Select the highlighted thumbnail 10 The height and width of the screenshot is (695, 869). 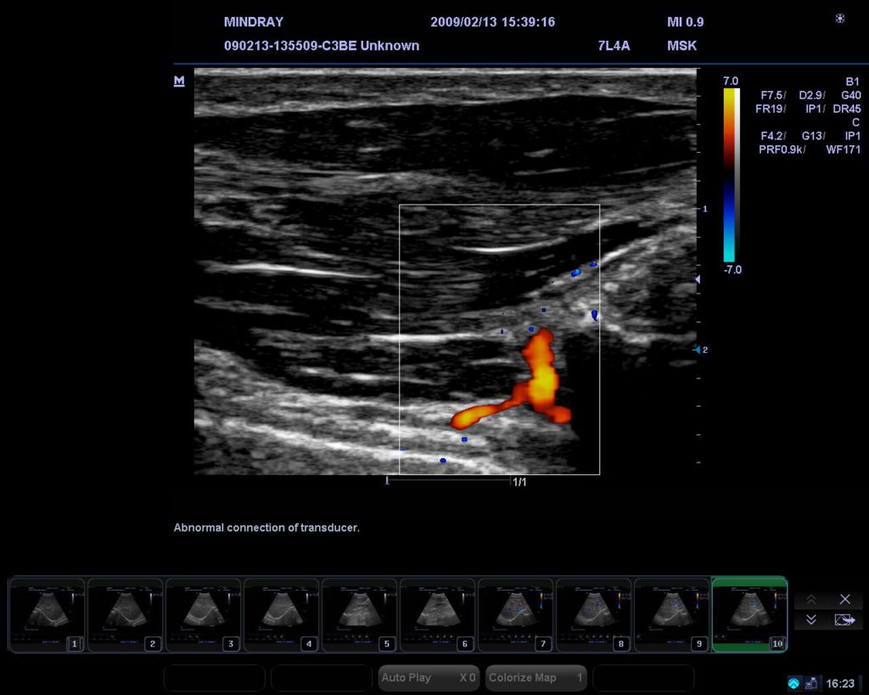click(749, 615)
